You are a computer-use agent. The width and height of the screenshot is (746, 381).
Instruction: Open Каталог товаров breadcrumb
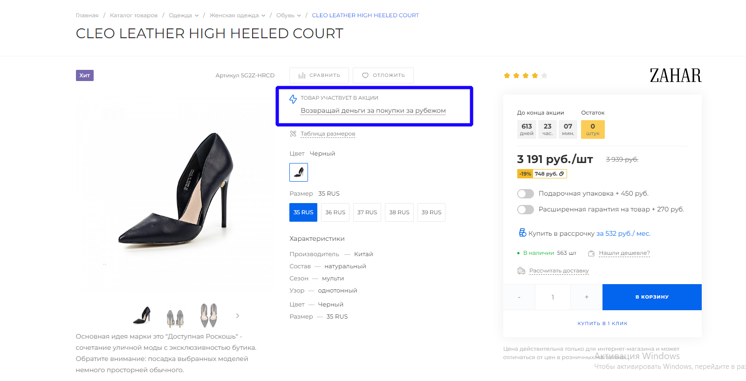pyautogui.click(x=134, y=15)
